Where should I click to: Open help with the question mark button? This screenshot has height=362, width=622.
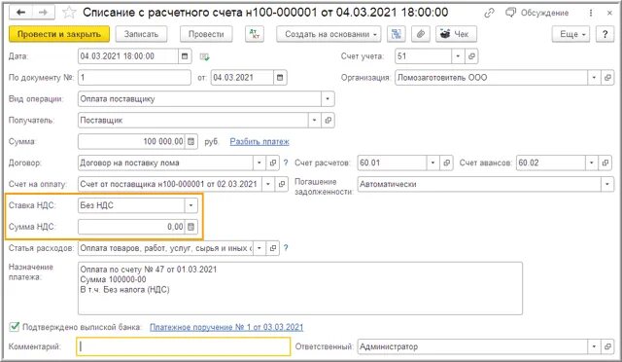605,34
